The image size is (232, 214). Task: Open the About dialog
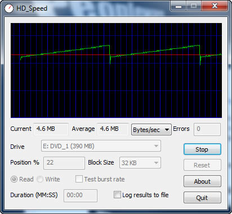[x=202, y=181]
